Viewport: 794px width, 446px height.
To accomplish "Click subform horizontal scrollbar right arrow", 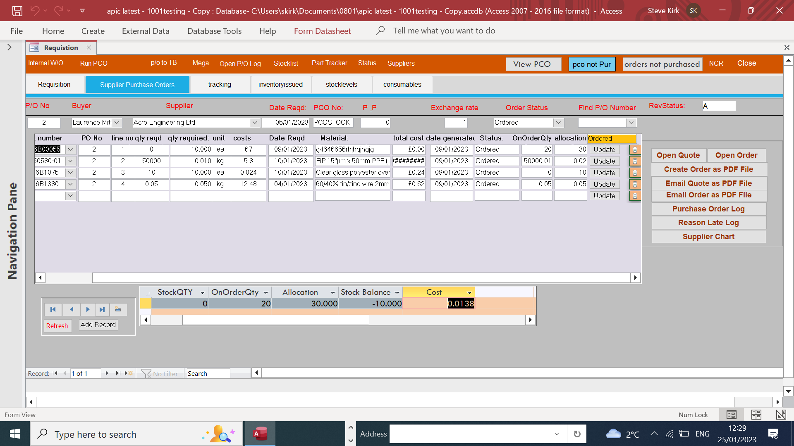I will (636, 278).
